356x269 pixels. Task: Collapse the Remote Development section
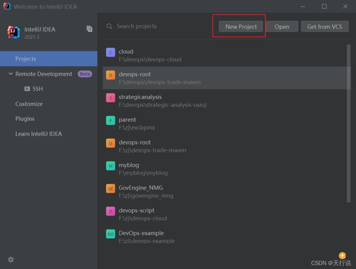click(x=10, y=73)
